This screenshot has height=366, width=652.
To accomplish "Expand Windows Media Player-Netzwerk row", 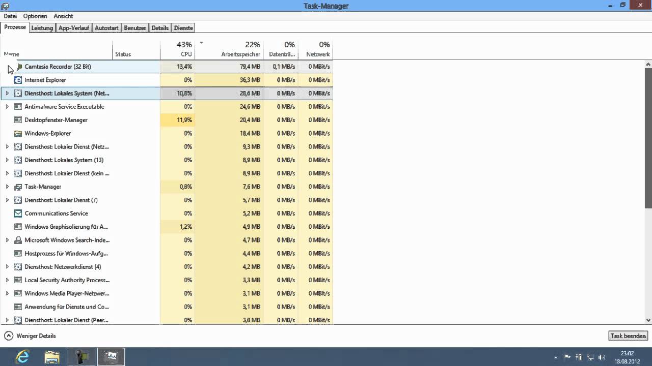I will (7, 293).
